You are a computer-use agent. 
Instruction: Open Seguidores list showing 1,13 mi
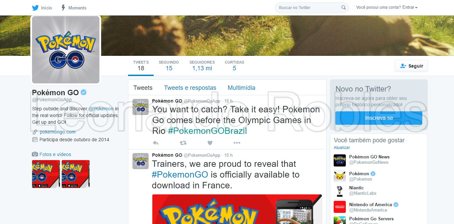click(x=202, y=66)
